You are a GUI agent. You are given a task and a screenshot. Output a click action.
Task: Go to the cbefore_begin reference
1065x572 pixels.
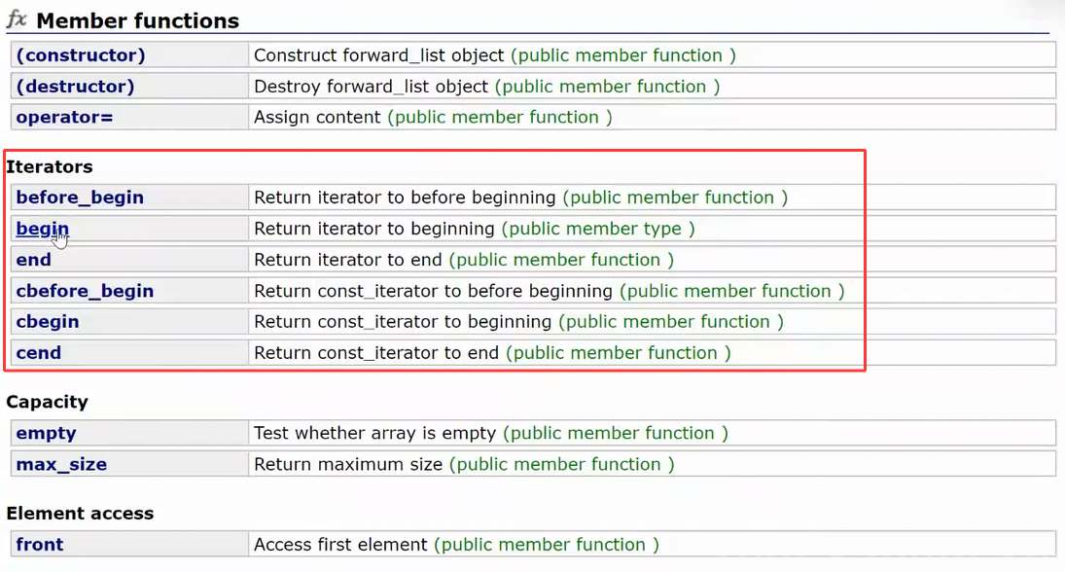click(85, 291)
